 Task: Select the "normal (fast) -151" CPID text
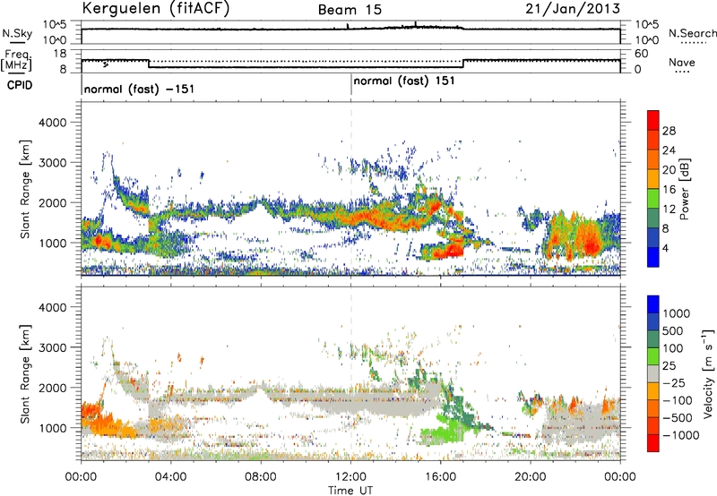tap(140, 89)
